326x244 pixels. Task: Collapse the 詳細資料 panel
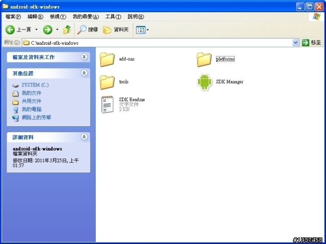coord(84,137)
